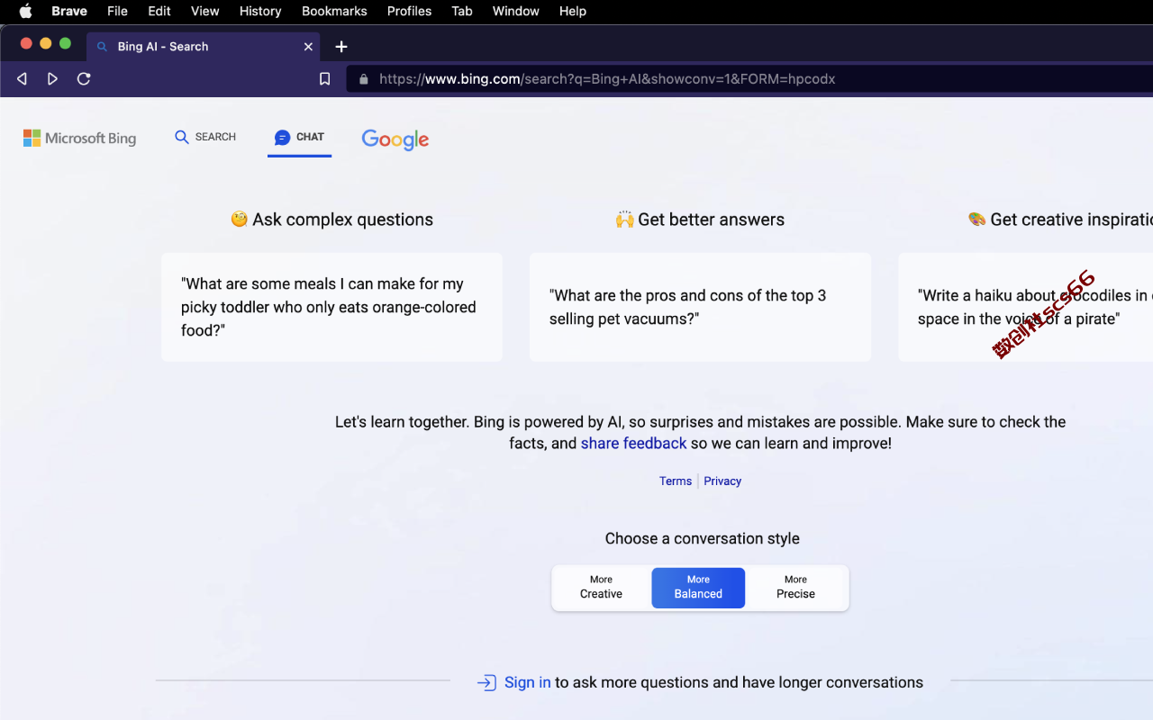Close the Bing AI - Search tab
The image size is (1153, 720).
pyautogui.click(x=308, y=47)
